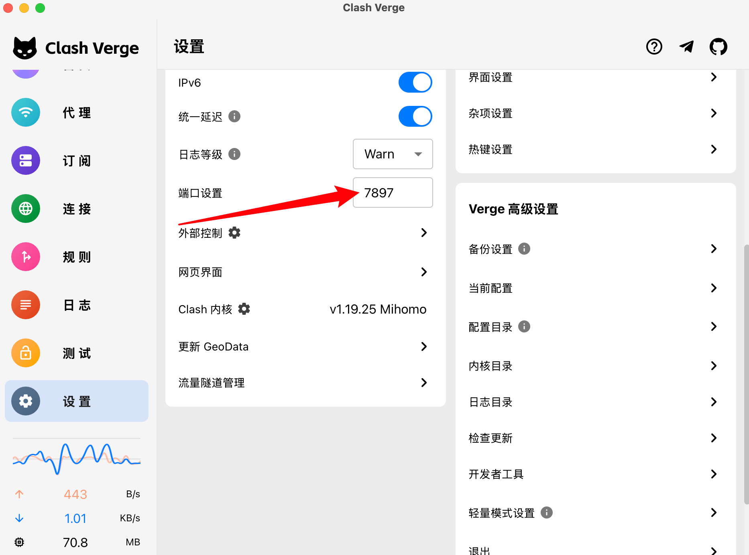Click the traffic graph in sidebar
Image resolution: width=749 pixels, height=555 pixels.
77,458
